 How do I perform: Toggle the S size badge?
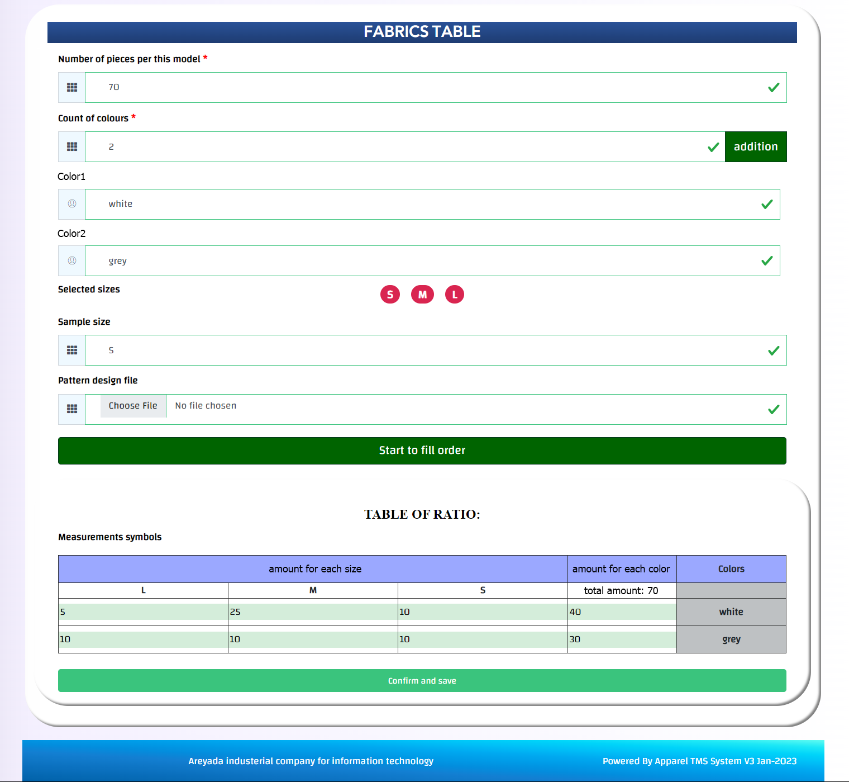390,295
